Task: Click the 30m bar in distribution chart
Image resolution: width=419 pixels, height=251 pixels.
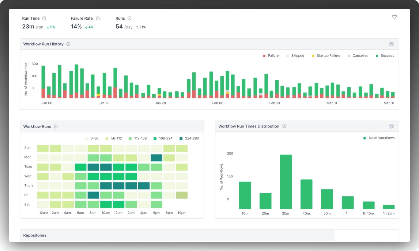Action: pyautogui.click(x=286, y=182)
